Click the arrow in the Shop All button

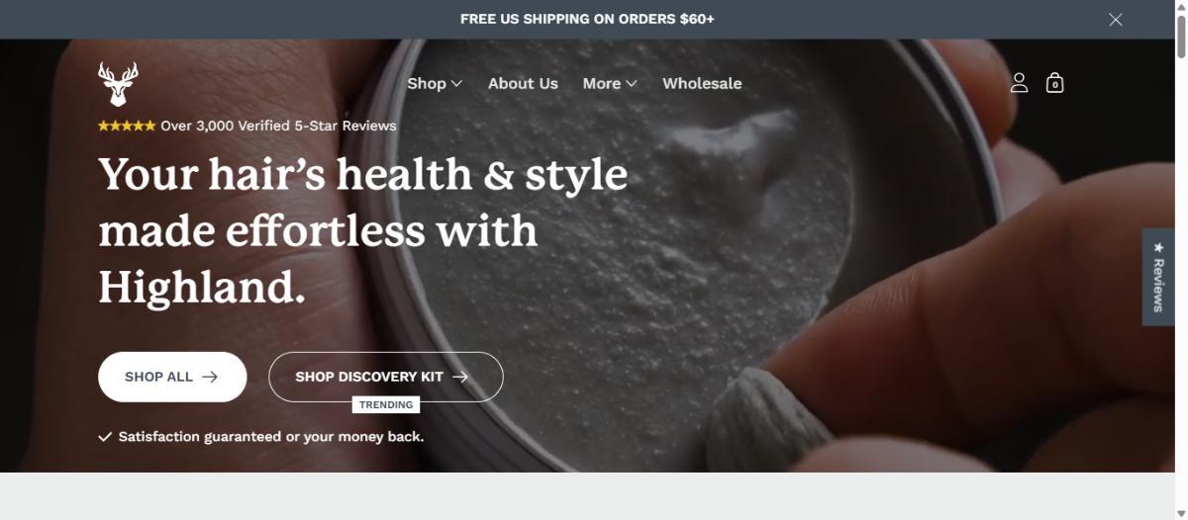point(210,377)
